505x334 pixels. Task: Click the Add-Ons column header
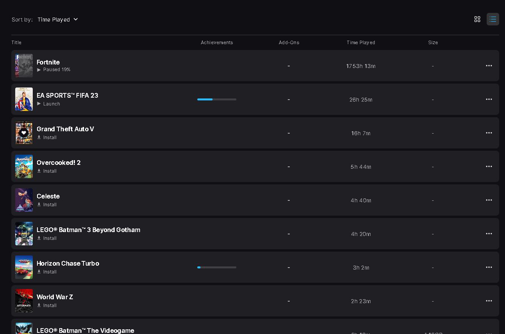click(x=289, y=43)
